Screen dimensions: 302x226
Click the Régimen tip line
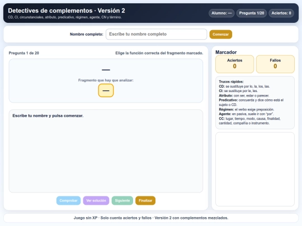246,109
